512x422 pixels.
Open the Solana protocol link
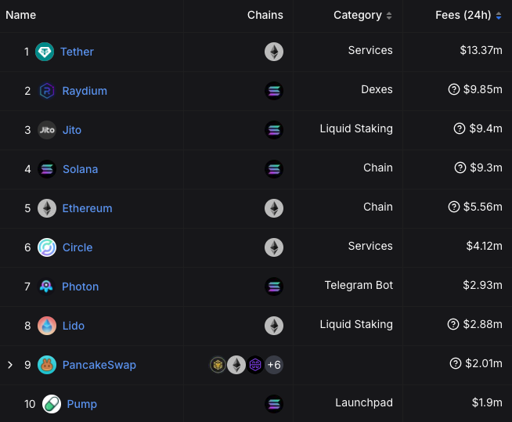80,169
